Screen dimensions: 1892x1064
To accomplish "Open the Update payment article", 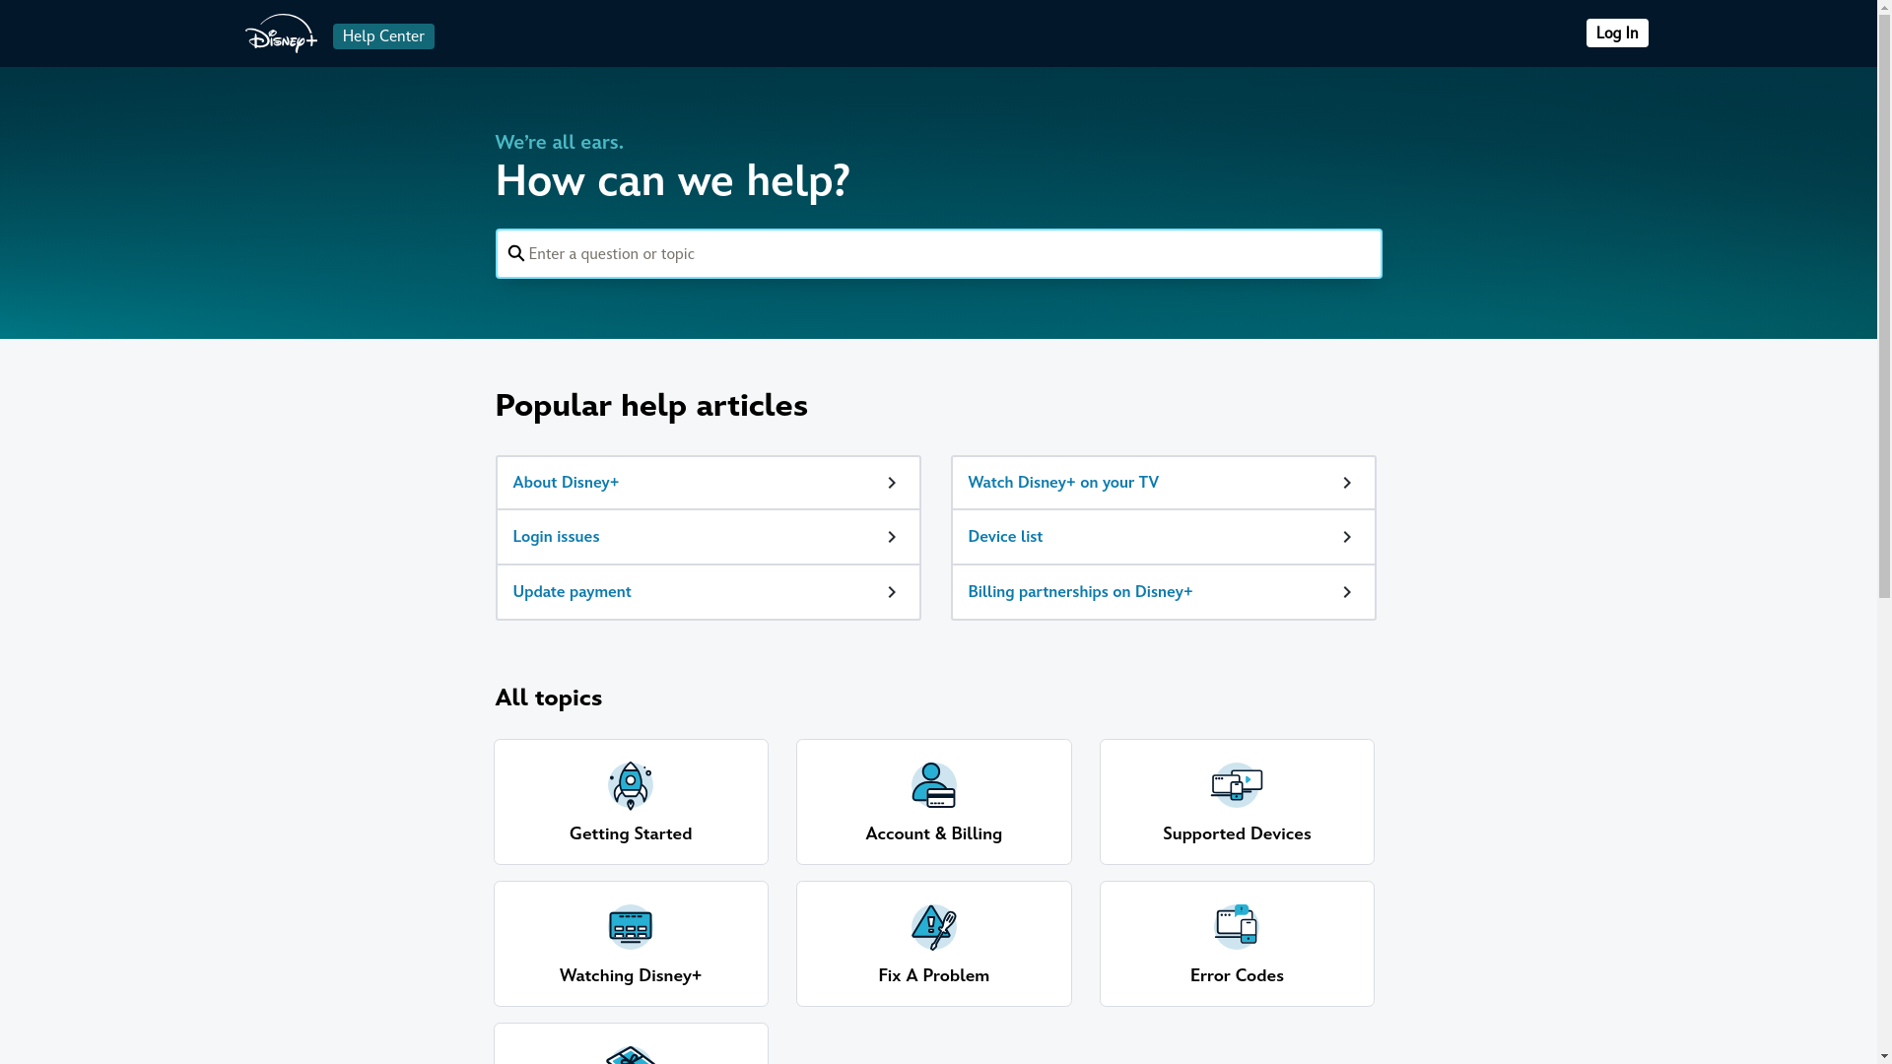I will click(709, 592).
